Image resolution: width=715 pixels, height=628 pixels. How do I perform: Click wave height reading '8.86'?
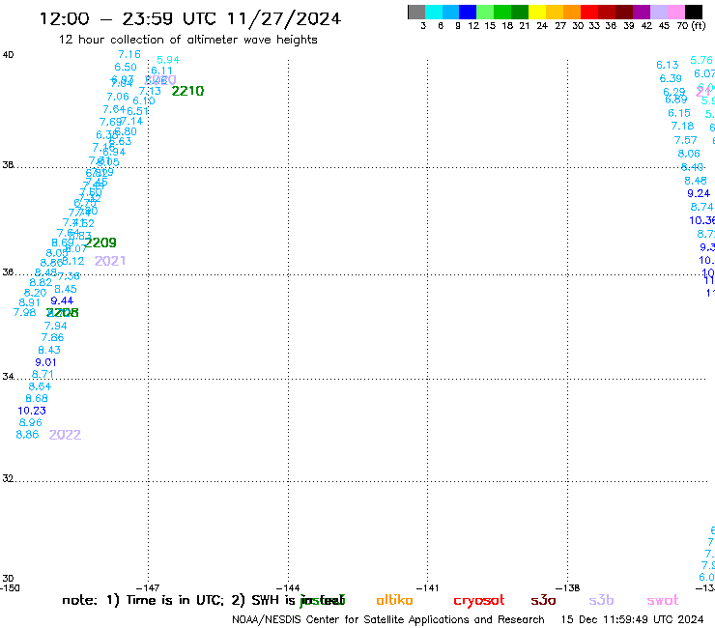point(27,434)
